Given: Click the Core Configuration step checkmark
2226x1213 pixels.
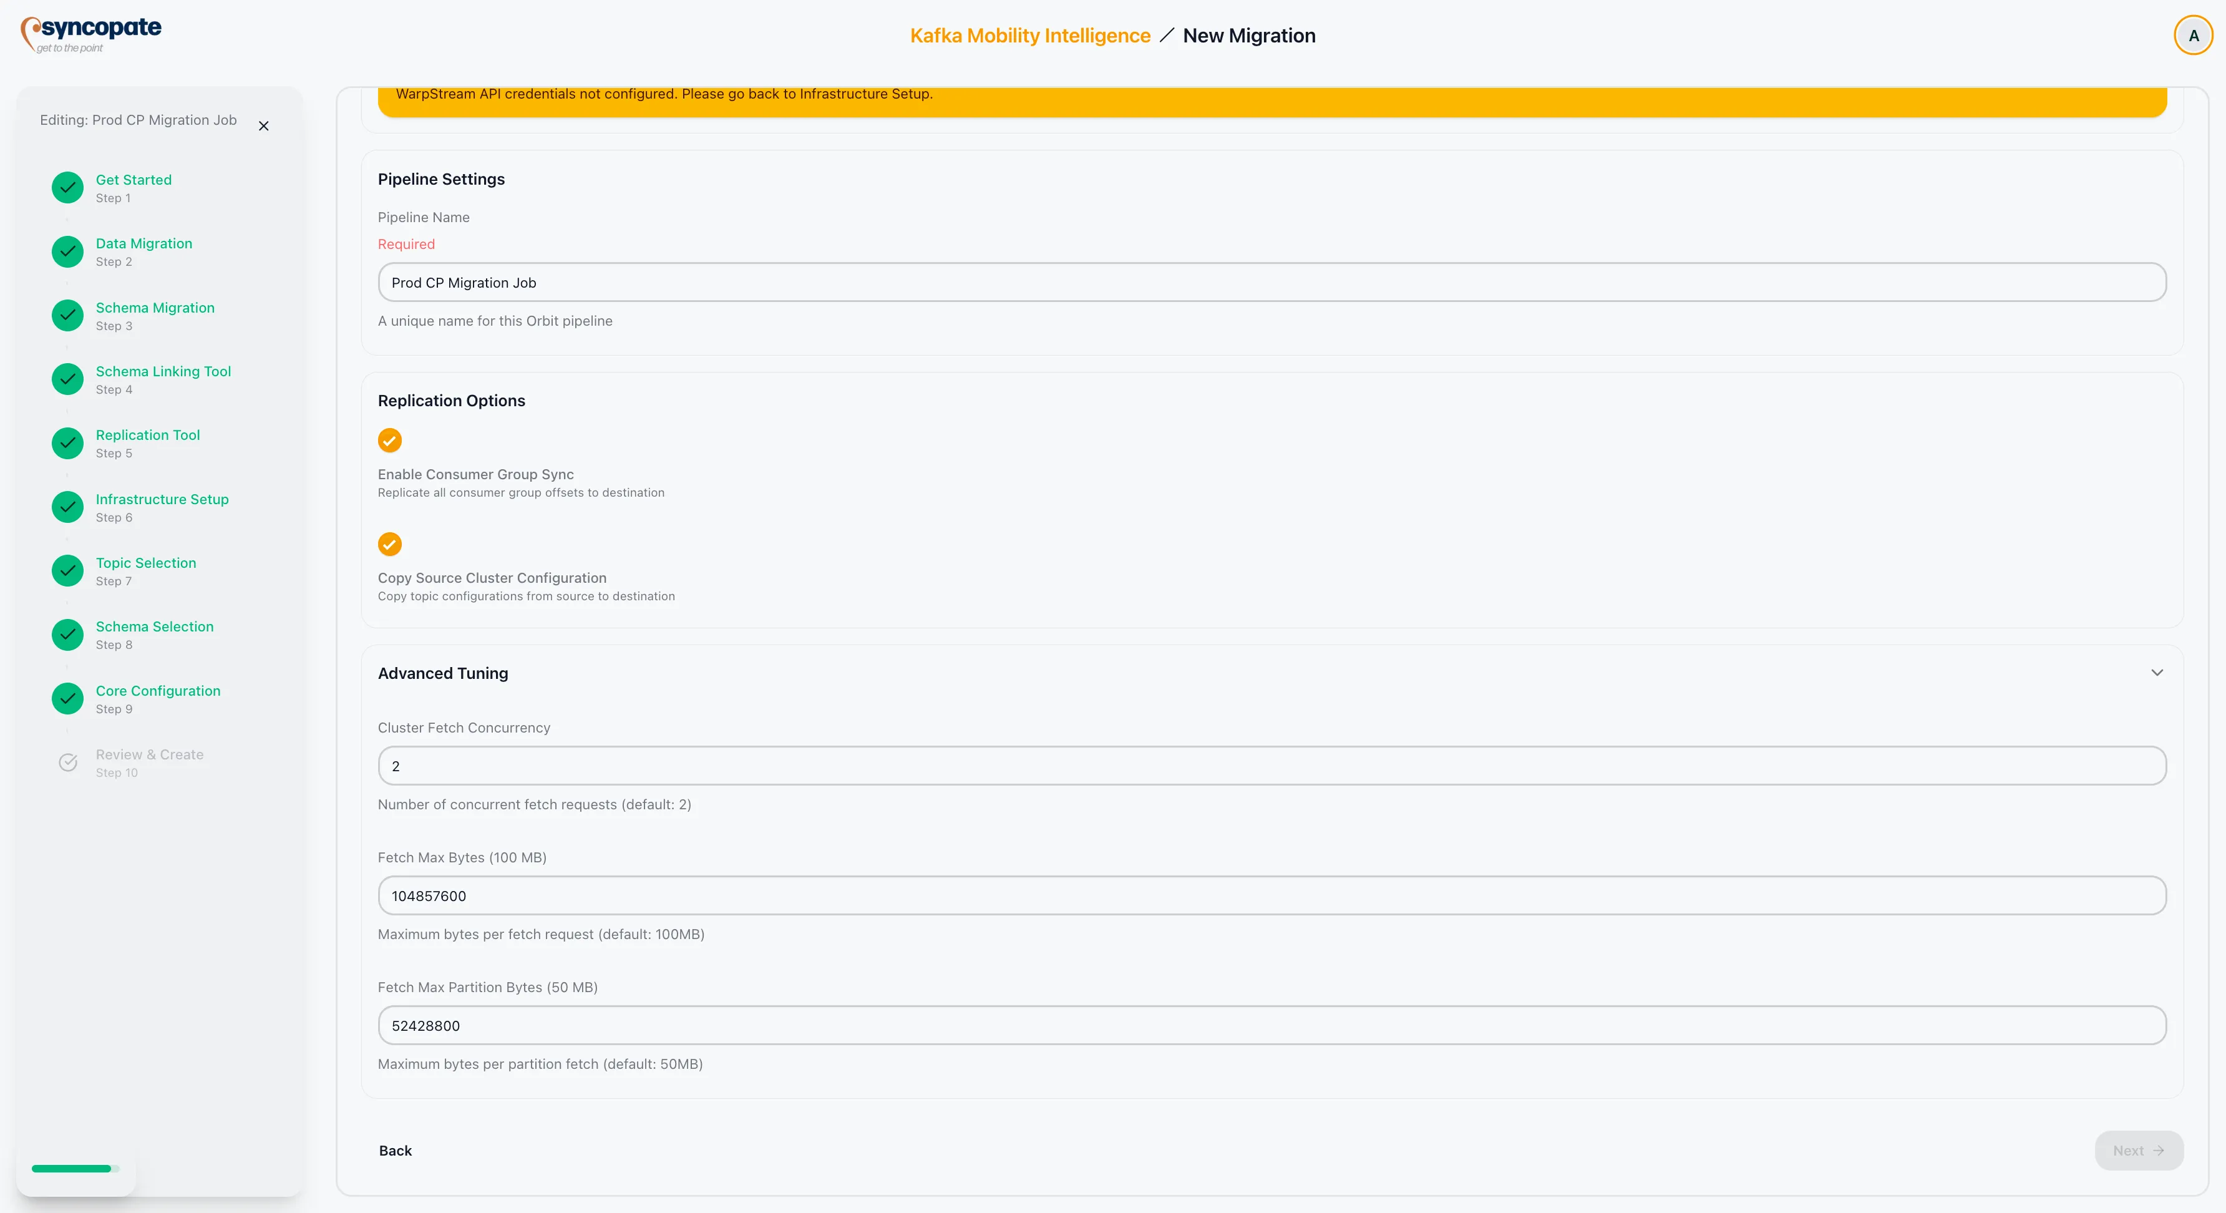Looking at the screenshot, I should 67,698.
